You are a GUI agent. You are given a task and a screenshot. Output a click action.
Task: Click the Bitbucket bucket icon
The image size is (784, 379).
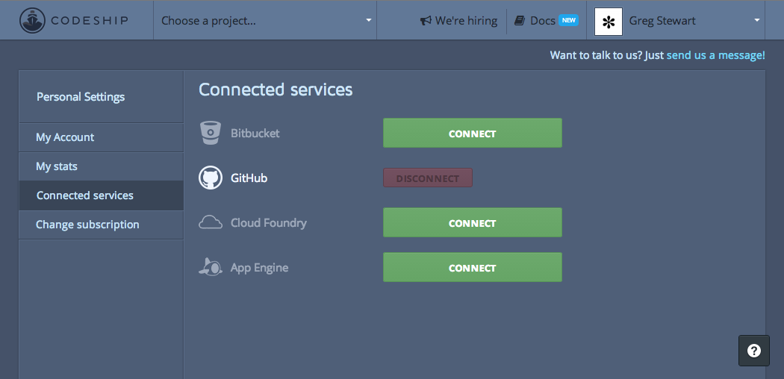tap(211, 133)
